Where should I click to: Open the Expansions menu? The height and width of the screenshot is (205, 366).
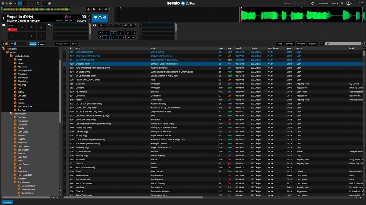pos(323,3)
